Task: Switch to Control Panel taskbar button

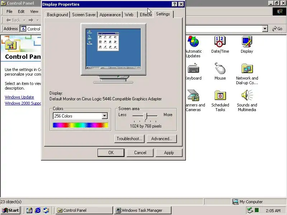Action: tap(84, 210)
